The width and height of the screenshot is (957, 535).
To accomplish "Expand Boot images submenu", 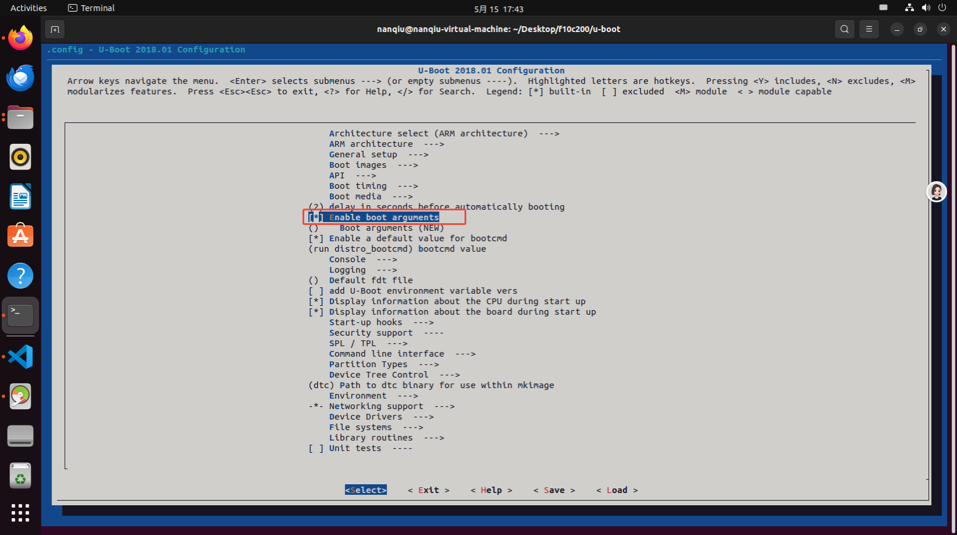I will [374, 165].
